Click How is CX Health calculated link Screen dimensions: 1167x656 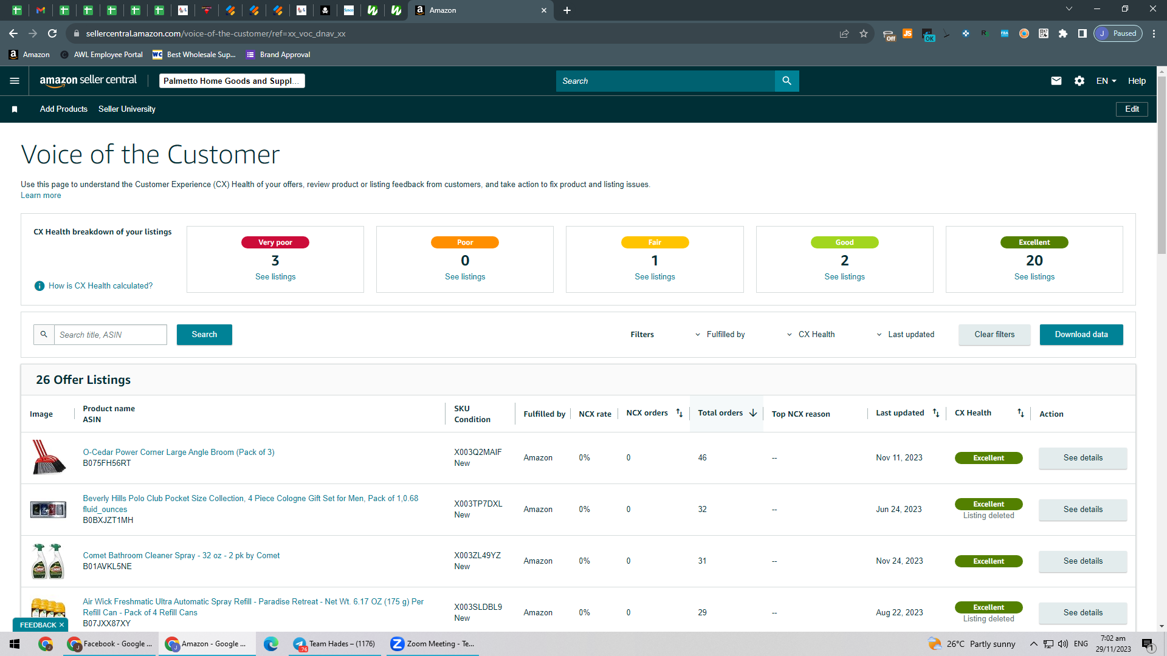coord(101,286)
